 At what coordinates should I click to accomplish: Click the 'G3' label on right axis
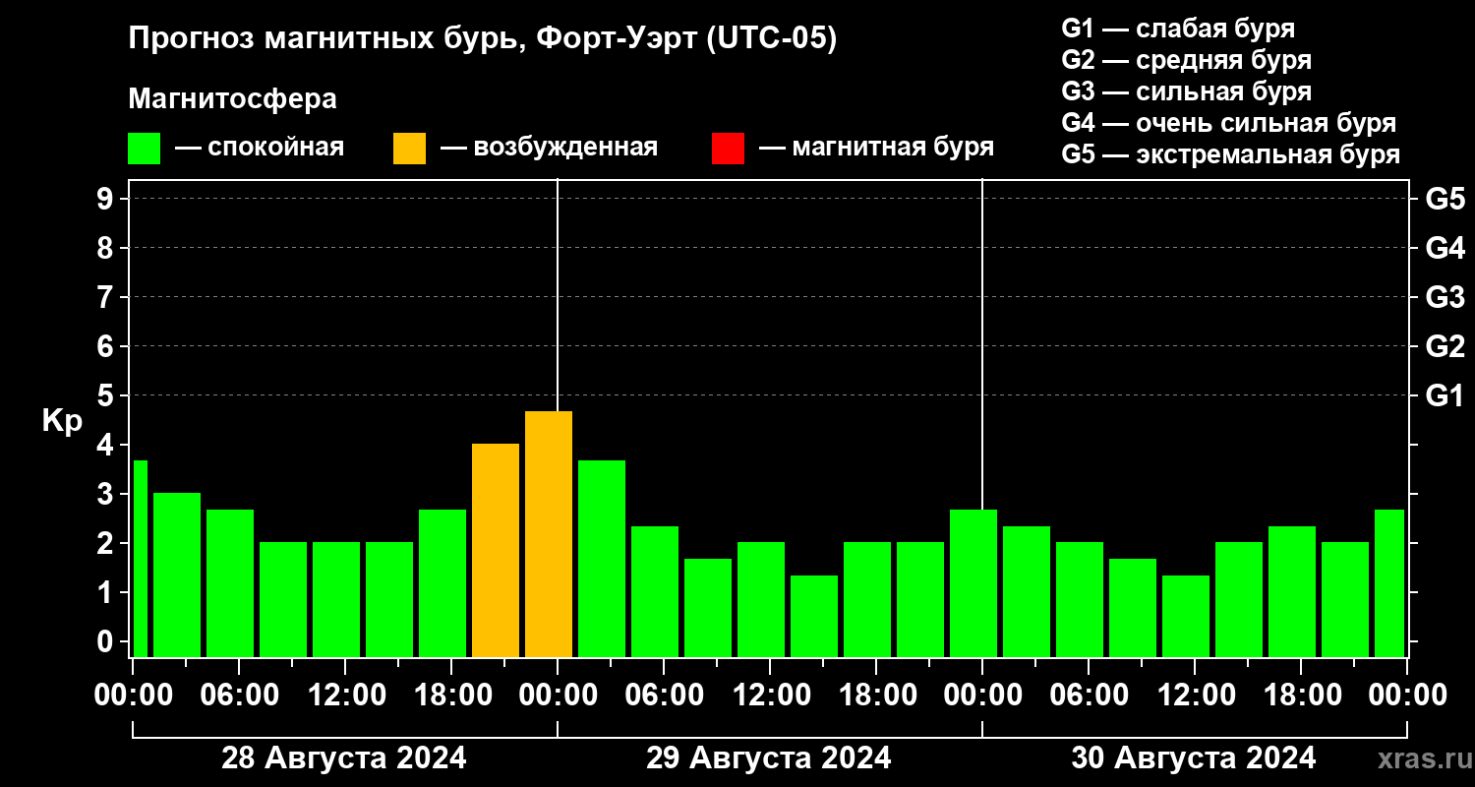[x=1445, y=297]
